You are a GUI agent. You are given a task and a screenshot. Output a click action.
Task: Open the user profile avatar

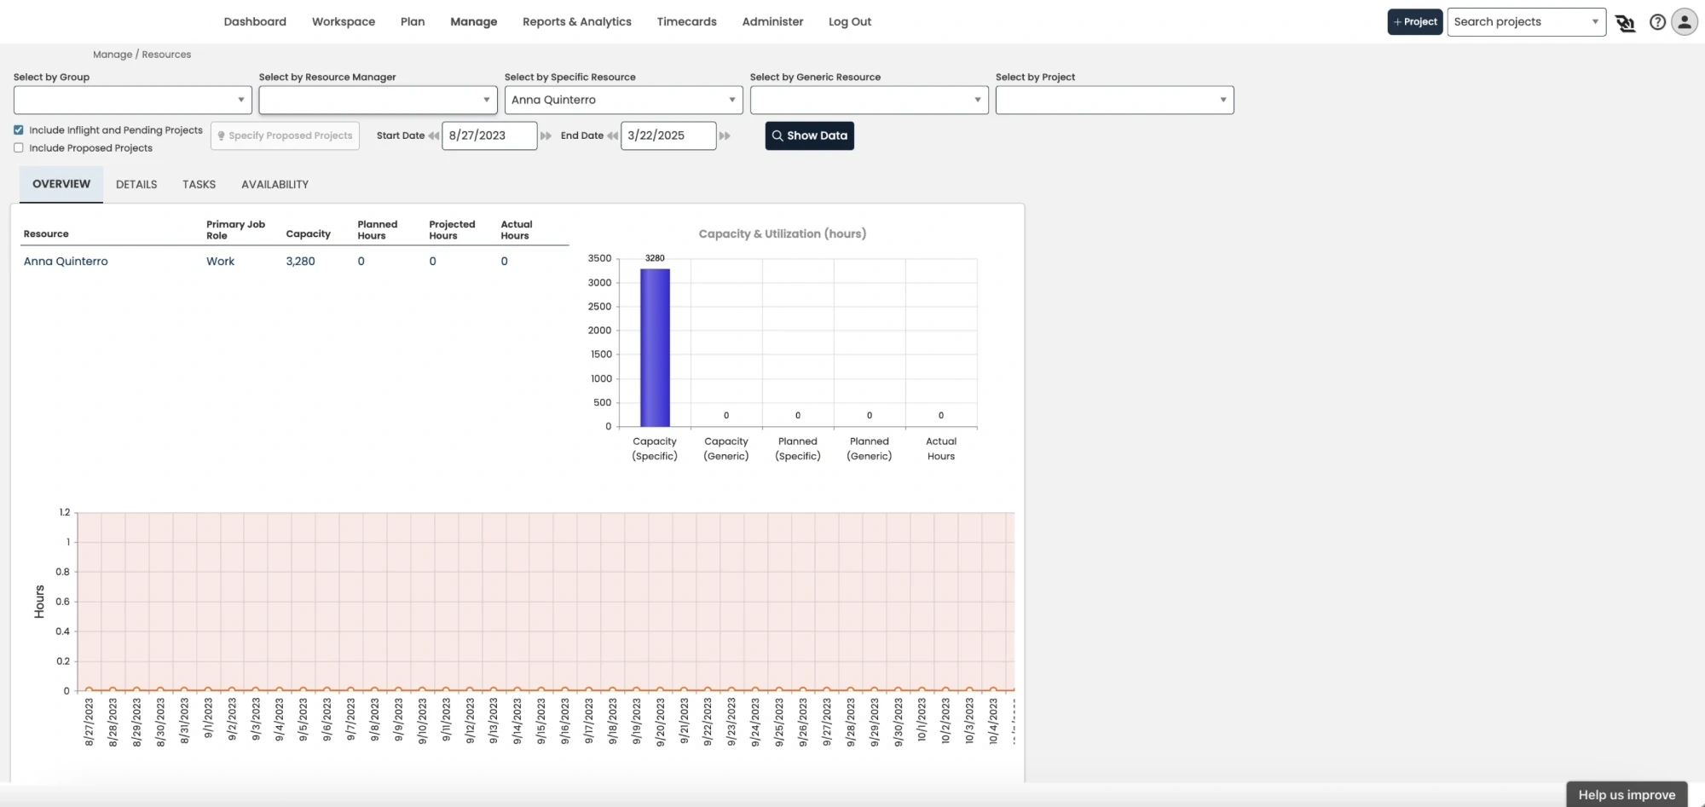pyautogui.click(x=1685, y=22)
